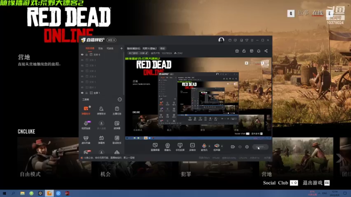Click the padlock icon above the preview
This screenshot has height=197, width=351.
tap(244, 51)
